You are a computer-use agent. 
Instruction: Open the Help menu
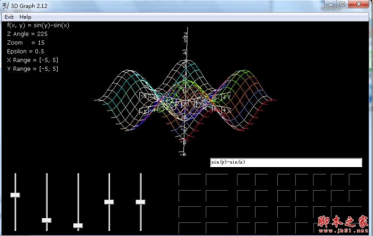pos(25,17)
